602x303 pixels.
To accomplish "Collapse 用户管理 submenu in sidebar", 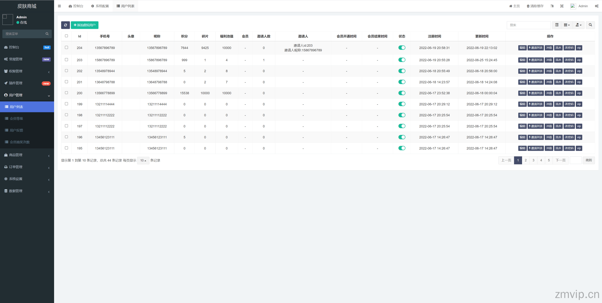I will pyautogui.click(x=27, y=95).
